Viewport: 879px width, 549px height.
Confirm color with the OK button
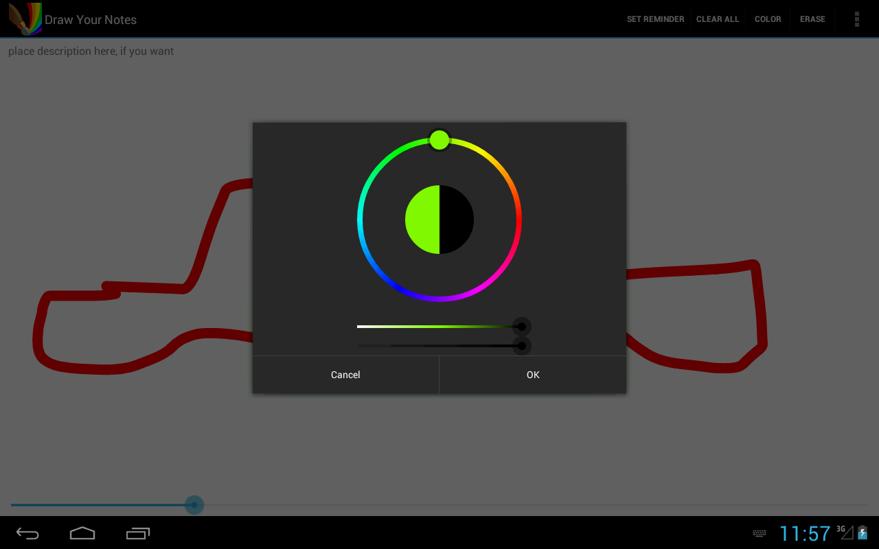533,375
